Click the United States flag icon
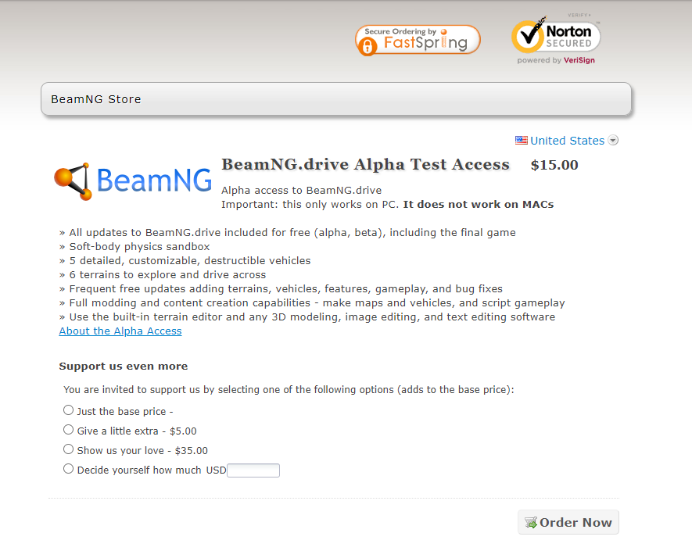Image resolution: width=692 pixels, height=558 pixels. tap(522, 141)
